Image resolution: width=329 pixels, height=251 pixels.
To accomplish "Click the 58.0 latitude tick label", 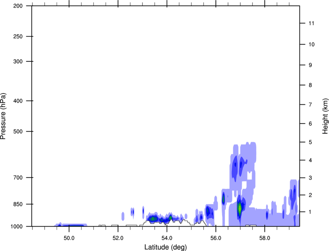I will click(x=265, y=238).
